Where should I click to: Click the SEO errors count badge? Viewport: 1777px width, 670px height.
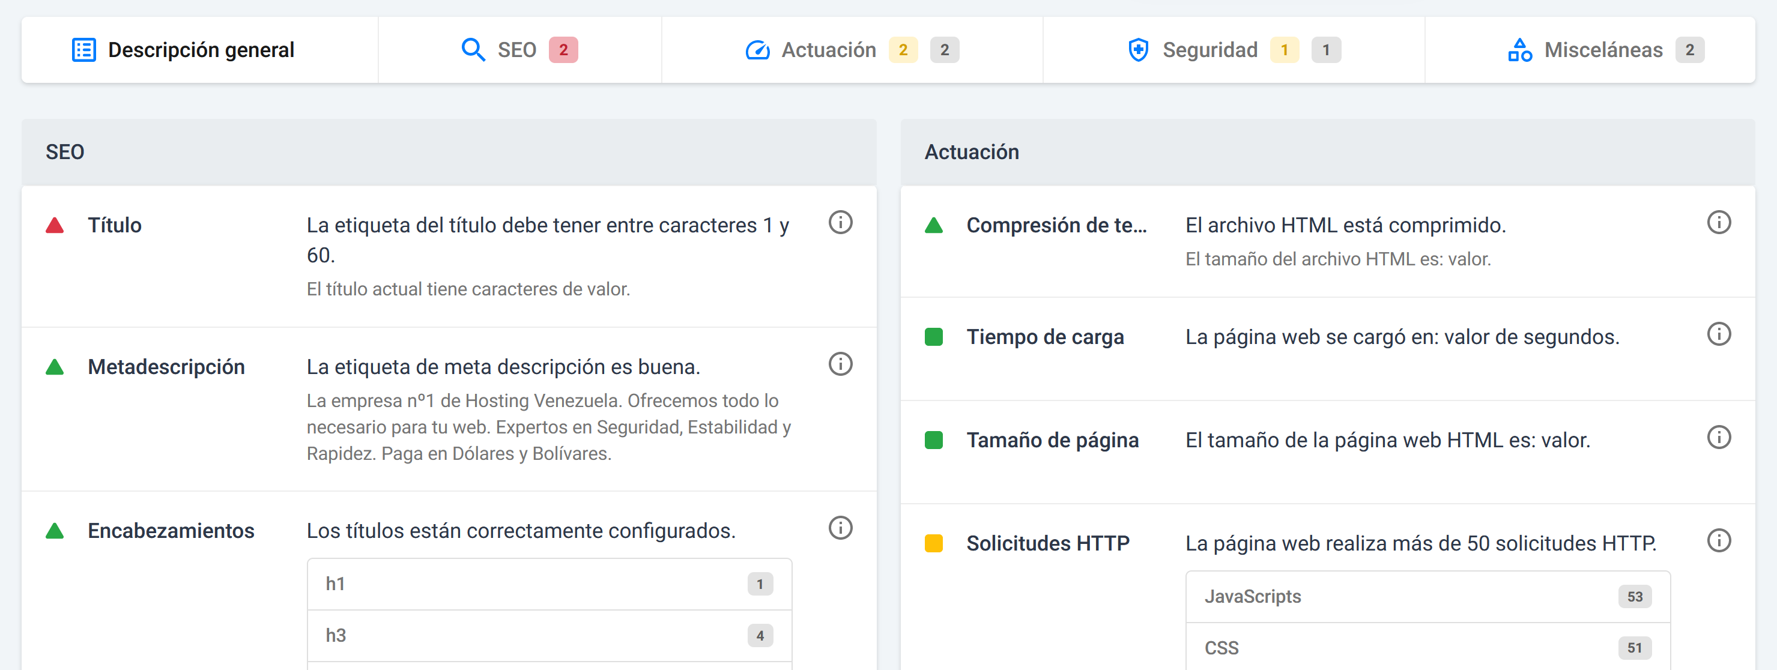tap(565, 49)
